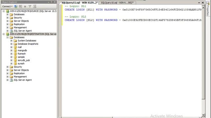Screen dimensions: 211x118
Task: Select Security folder icon under DESTINATION
Action: [12, 67]
